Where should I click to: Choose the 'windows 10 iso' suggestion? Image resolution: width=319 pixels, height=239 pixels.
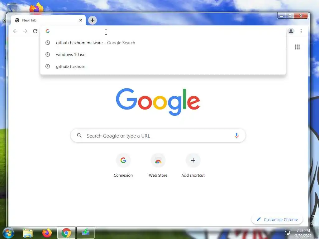[163, 54]
